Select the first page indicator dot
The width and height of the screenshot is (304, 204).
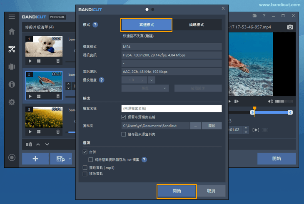click(x=147, y=9)
